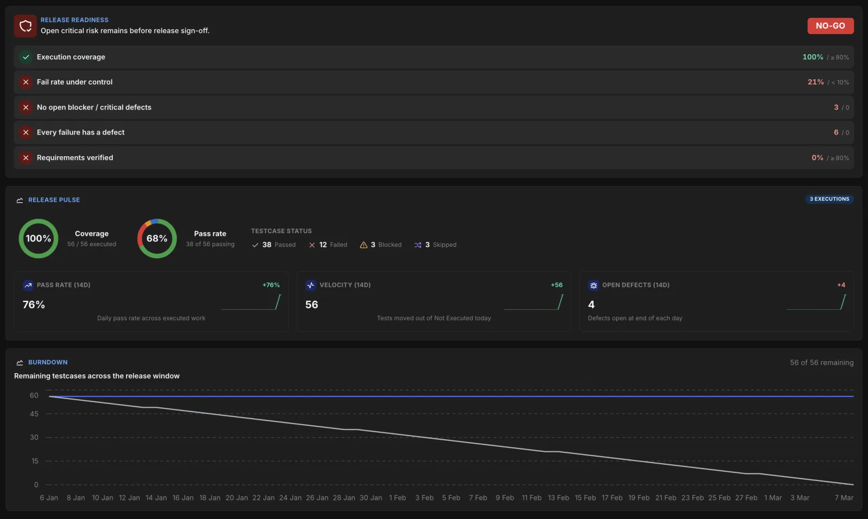Click the red X icon for Fail rate under control
The width and height of the screenshot is (868, 519).
pos(25,82)
